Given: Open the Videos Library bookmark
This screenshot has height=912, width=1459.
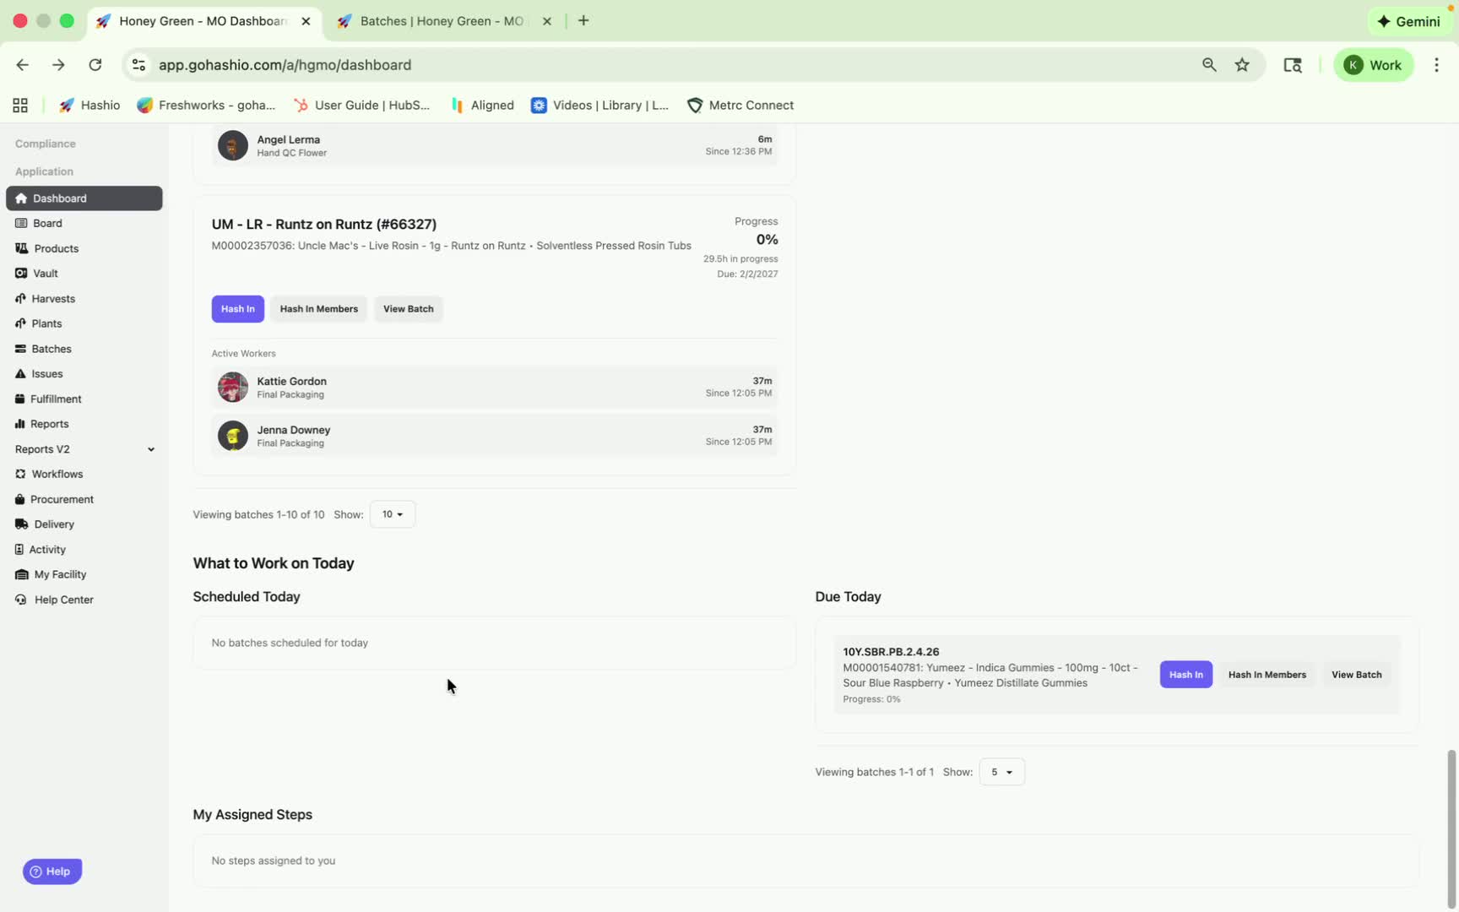Looking at the screenshot, I should (599, 106).
